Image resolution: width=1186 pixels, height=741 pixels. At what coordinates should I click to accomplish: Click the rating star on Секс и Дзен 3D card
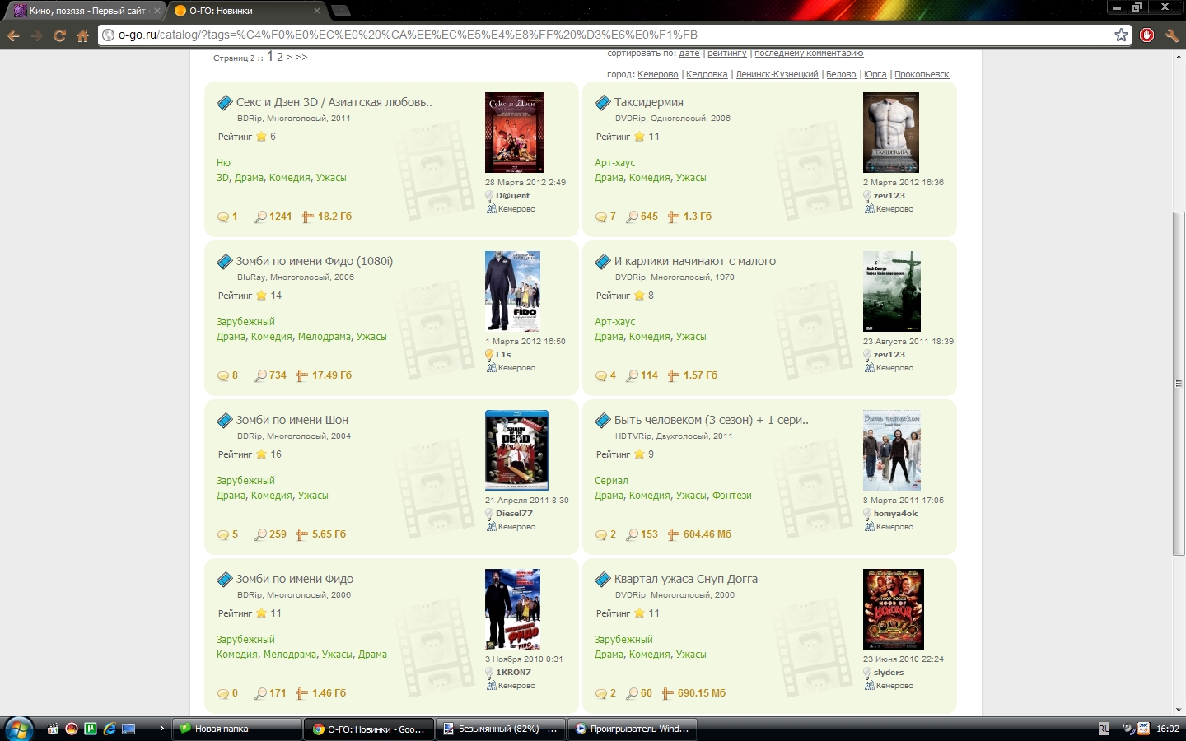261,137
